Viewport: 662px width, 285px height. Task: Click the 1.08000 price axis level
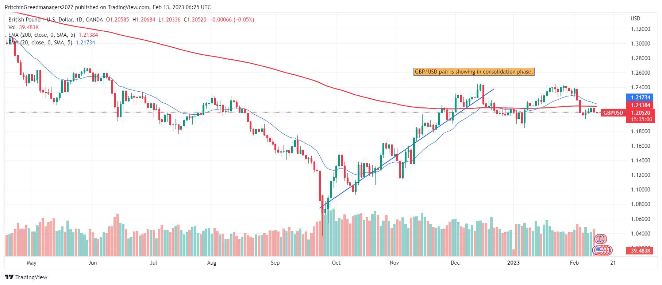pos(640,204)
